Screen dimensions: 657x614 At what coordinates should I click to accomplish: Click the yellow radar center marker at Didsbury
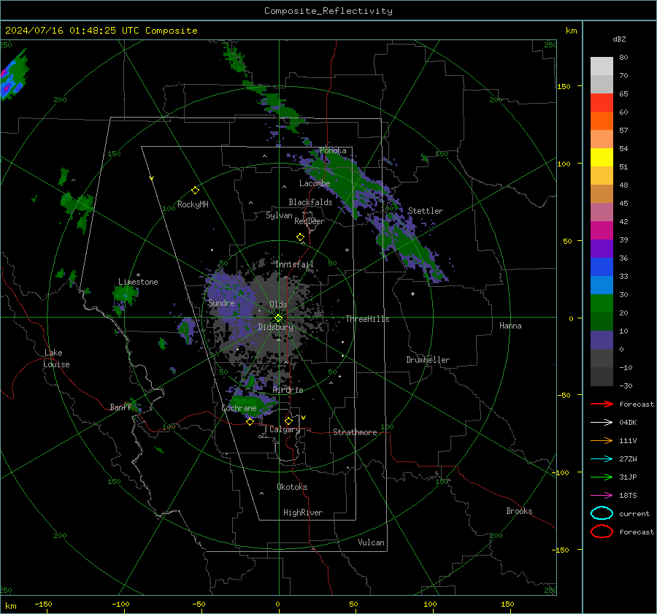click(279, 318)
